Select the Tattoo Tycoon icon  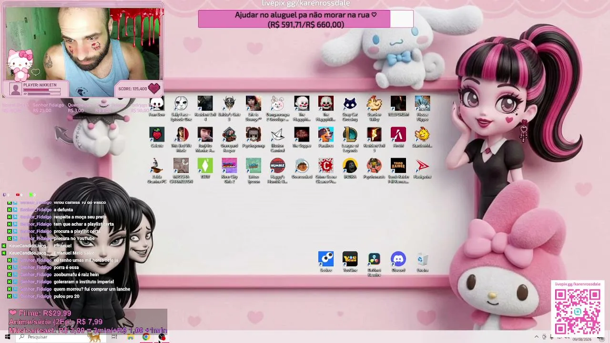pyautogui.click(x=254, y=171)
